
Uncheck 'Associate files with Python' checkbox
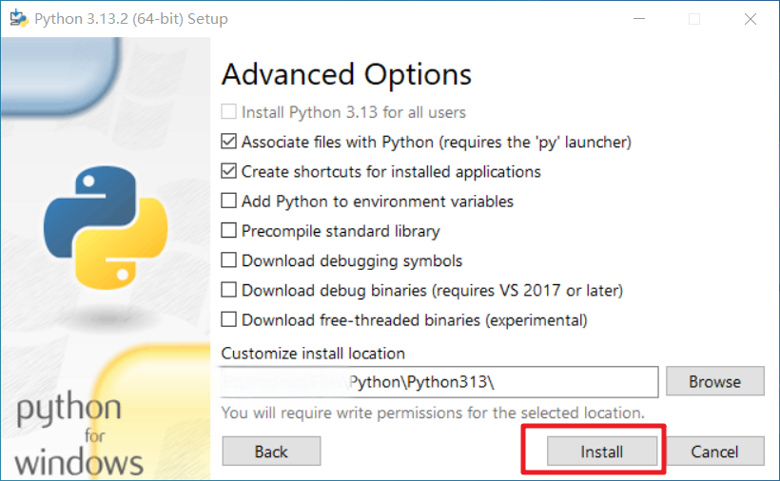pos(229,142)
